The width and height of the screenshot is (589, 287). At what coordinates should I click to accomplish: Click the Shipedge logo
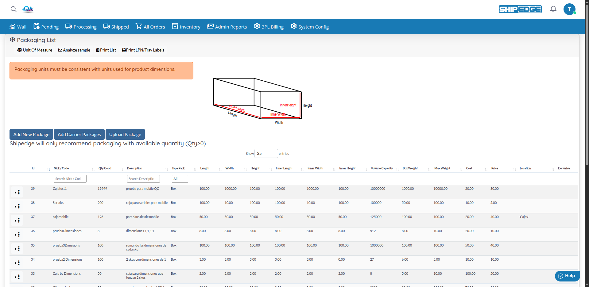tap(520, 9)
